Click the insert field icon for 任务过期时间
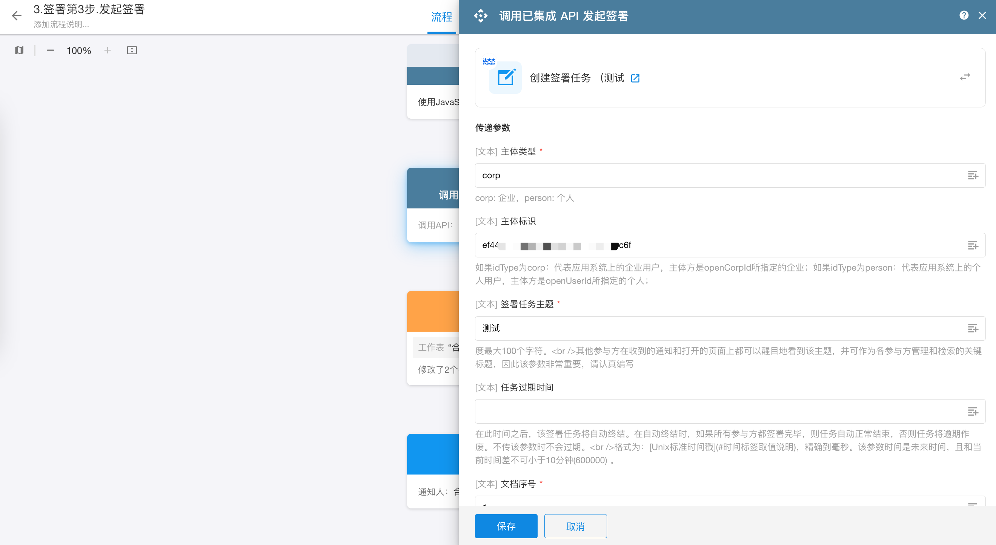 click(x=973, y=411)
